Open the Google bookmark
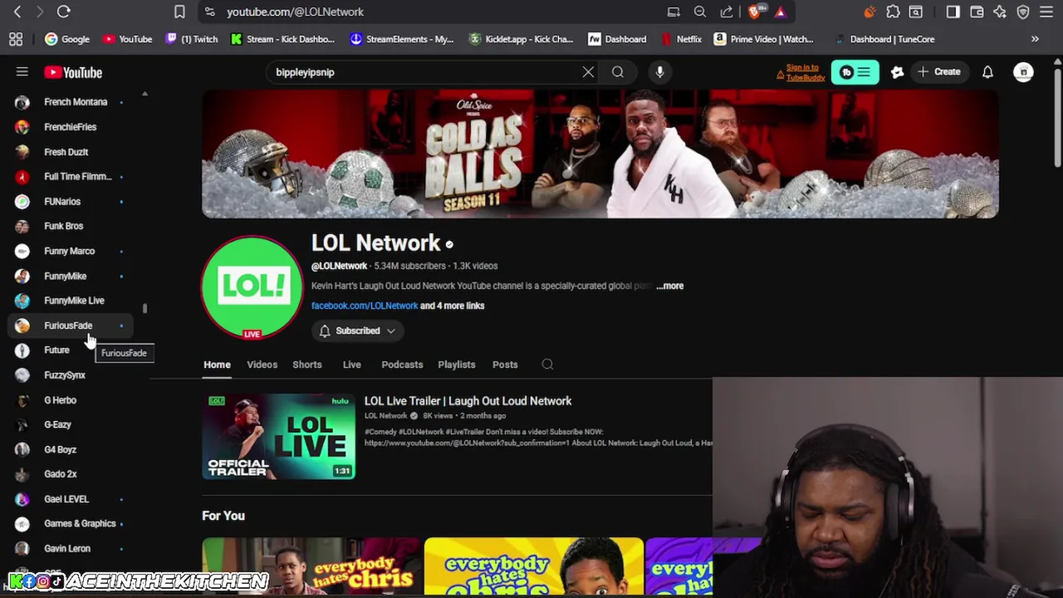1063x598 pixels. pos(67,39)
